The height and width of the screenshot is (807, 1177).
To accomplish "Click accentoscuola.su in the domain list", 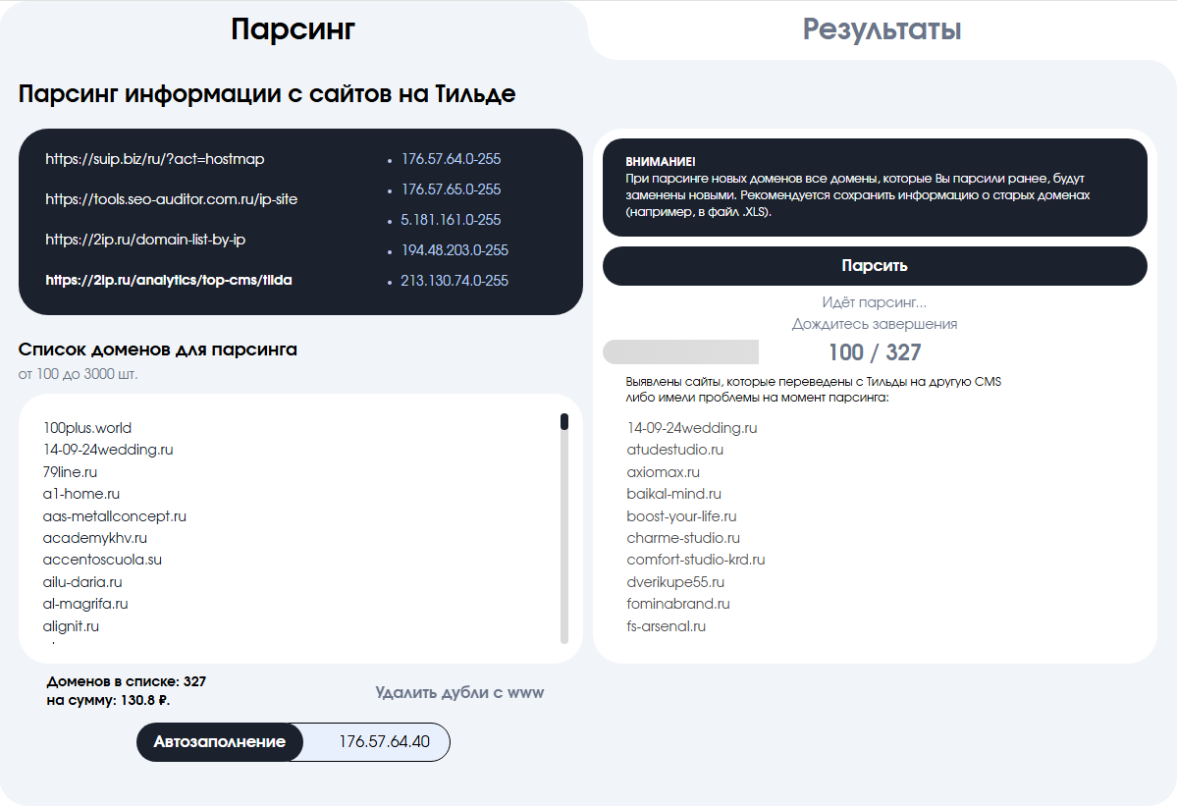I will [x=102, y=560].
